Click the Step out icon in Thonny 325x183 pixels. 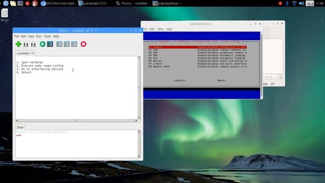[74, 44]
